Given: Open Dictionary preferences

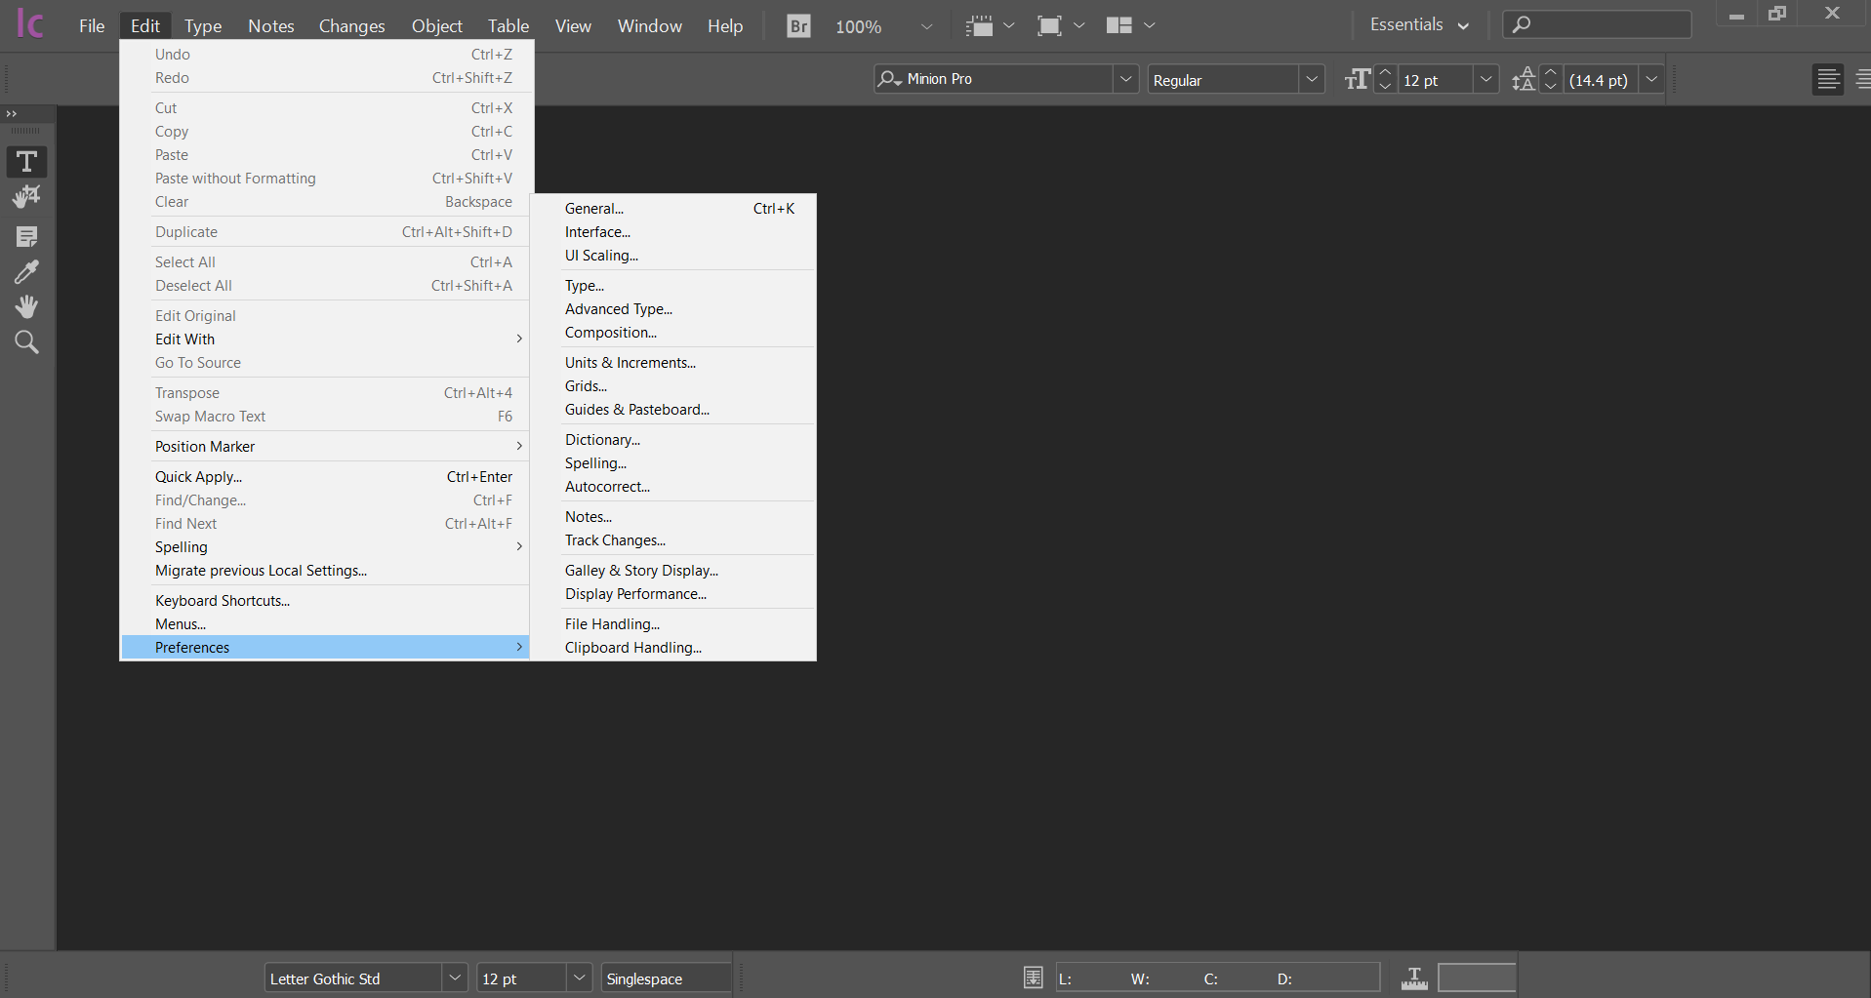Looking at the screenshot, I should (x=673, y=440).
